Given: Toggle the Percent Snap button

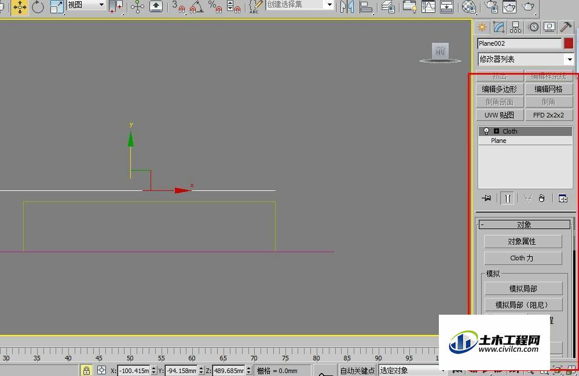Looking at the screenshot, I should pos(215,6).
